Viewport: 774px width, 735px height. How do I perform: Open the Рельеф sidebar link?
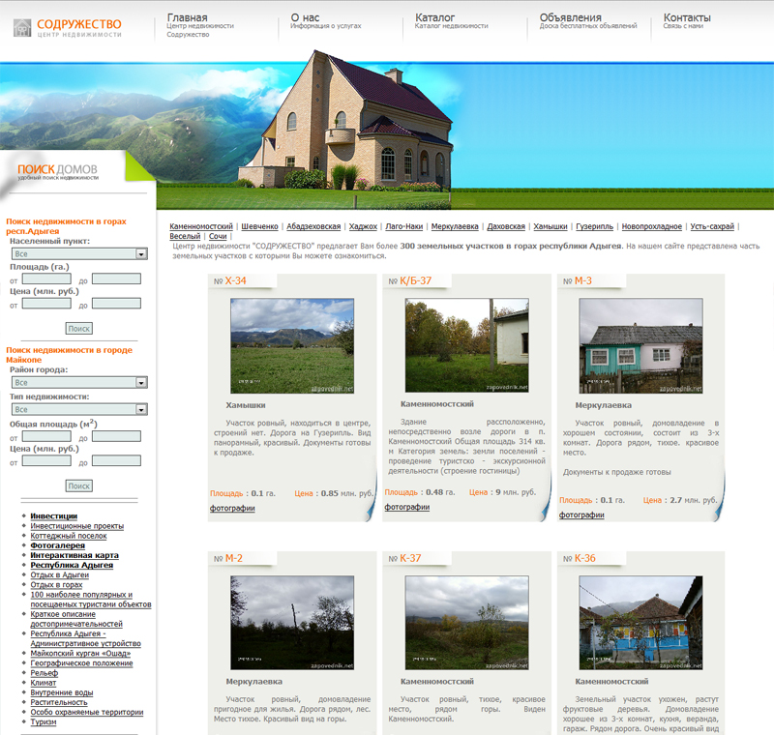click(44, 673)
